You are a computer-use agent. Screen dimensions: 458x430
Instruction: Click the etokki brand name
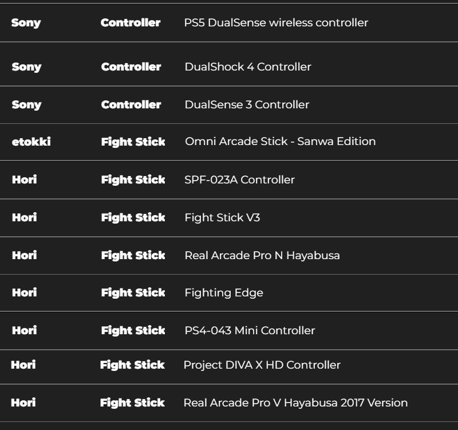31,141
